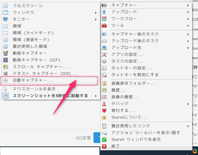Click the blue button beside 163文字
The height and width of the screenshot is (155, 198).
97,138
